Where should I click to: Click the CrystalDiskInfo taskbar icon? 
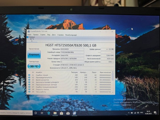point(74,113)
